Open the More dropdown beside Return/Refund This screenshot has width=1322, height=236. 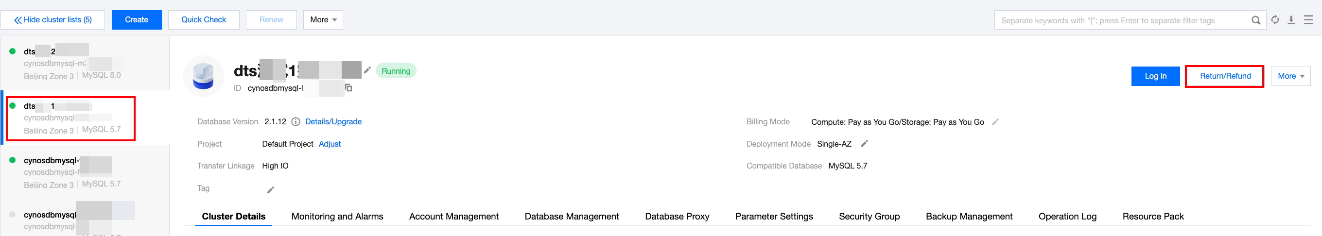[x=1290, y=76]
